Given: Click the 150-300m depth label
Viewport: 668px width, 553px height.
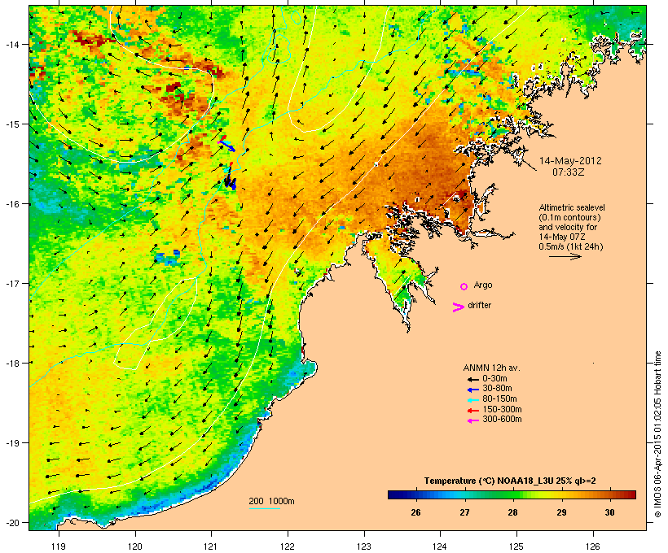Looking at the screenshot, I should pyautogui.click(x=503, y=410).
